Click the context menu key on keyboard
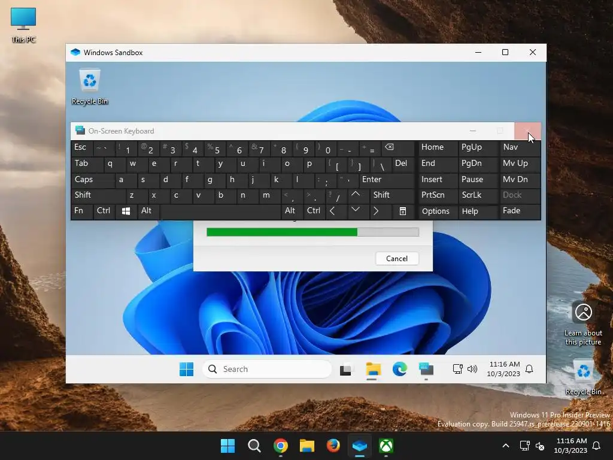The height and width of the screenshot is (460, 613). click(403, 211)
